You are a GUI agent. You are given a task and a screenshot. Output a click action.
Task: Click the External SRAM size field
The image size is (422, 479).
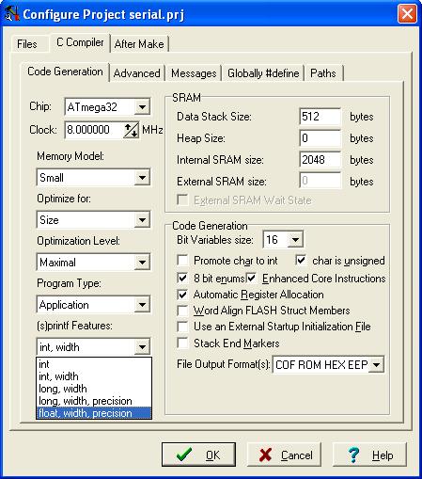(320, 181)
